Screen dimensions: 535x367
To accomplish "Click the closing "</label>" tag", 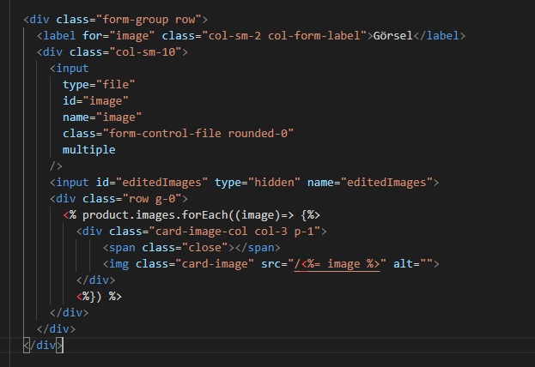I will pos(440,36).
